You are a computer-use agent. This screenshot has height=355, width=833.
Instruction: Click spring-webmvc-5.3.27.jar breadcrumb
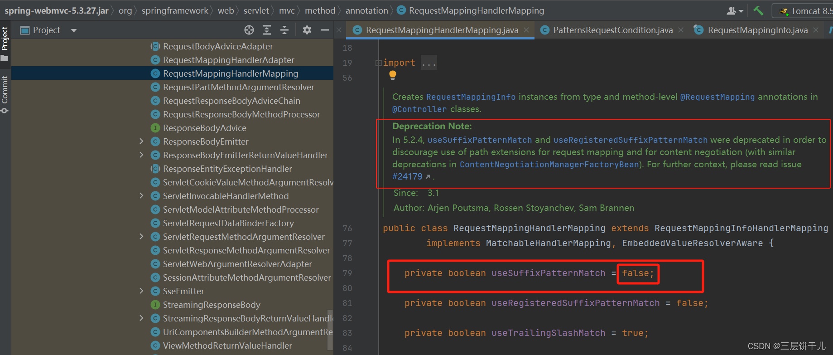[x=57, y=10]
